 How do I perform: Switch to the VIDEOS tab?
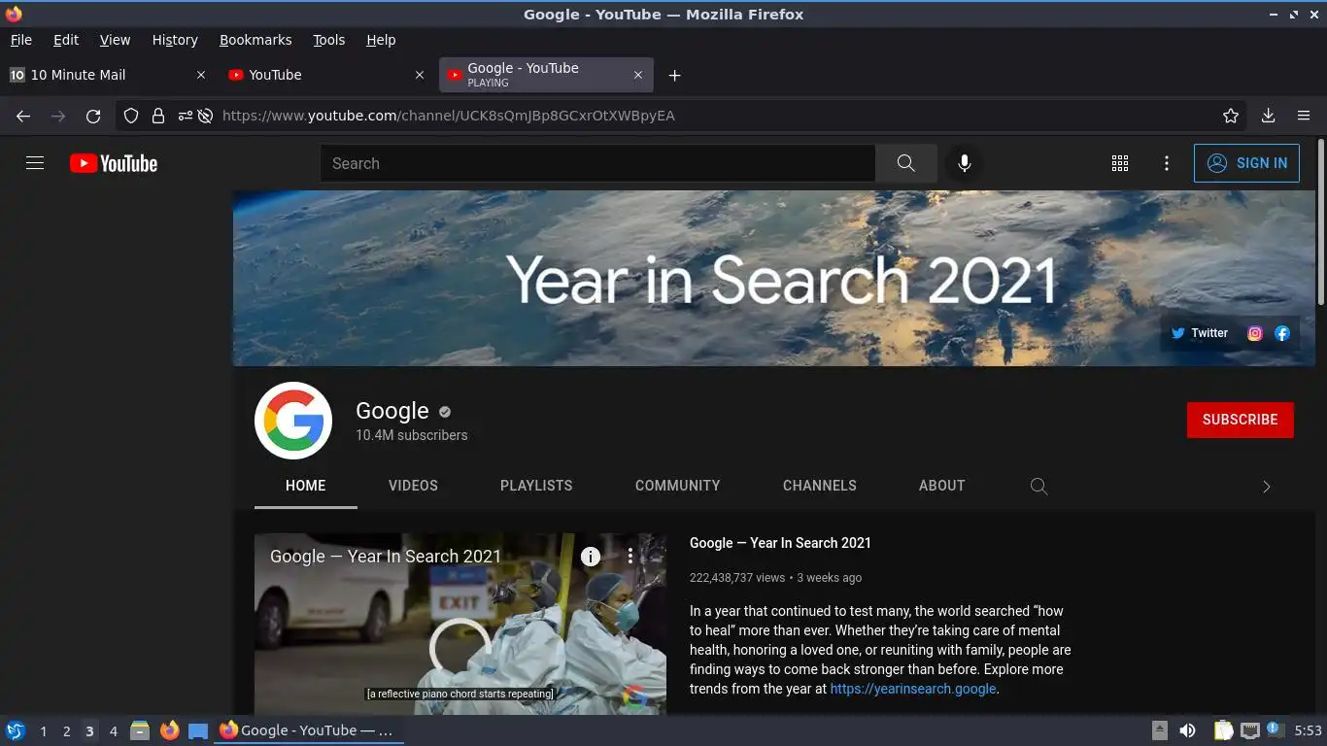[x=413, y=486]
